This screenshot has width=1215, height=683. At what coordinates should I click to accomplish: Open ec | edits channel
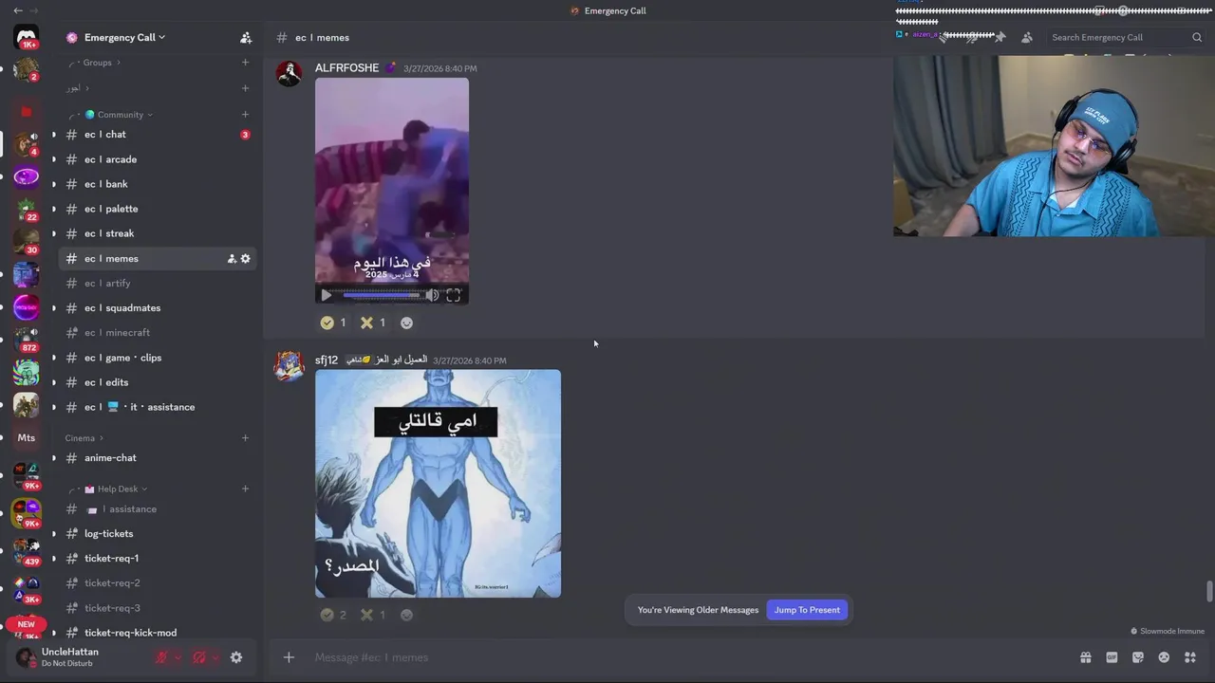click(x=158, y=382)
